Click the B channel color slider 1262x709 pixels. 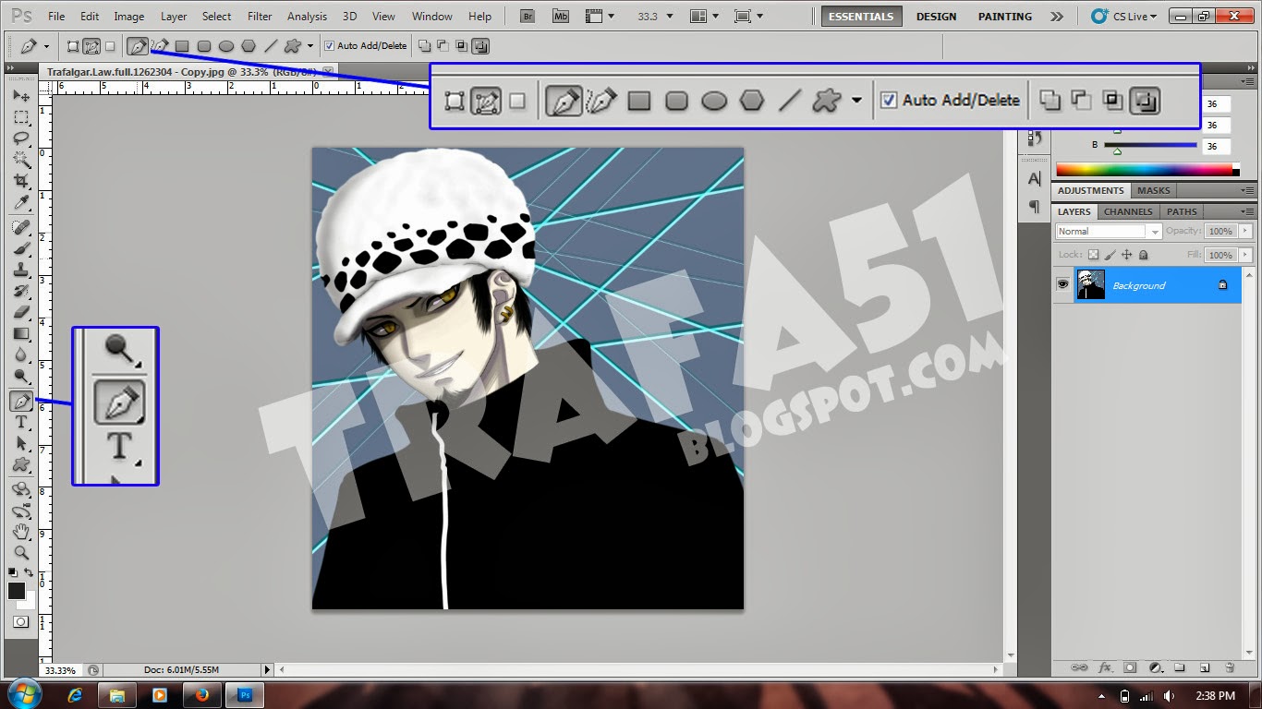coord(1150,145)
